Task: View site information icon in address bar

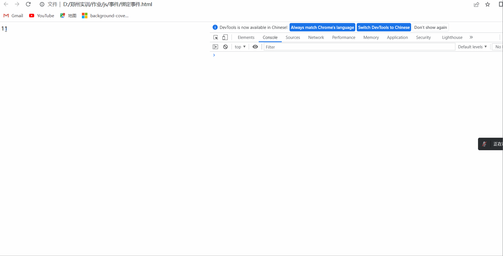Action: point(42,4)
